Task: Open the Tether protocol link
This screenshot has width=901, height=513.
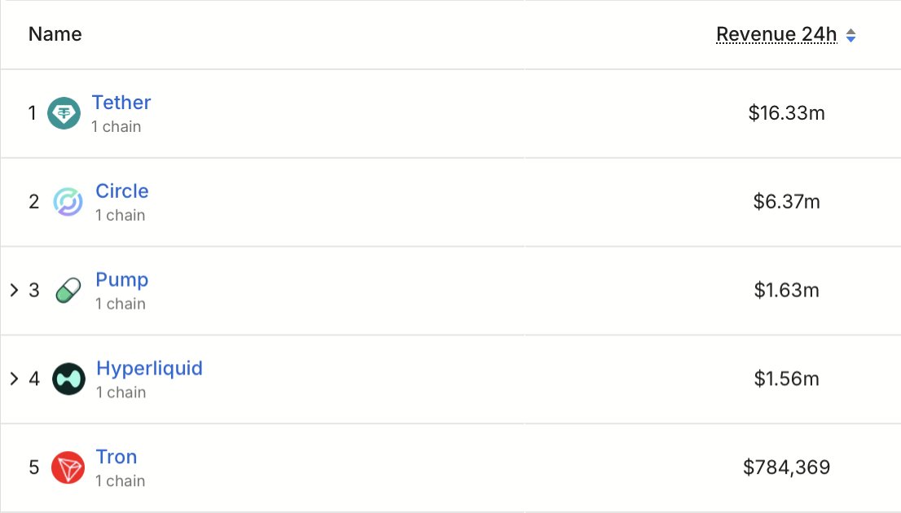Action: 121,103
